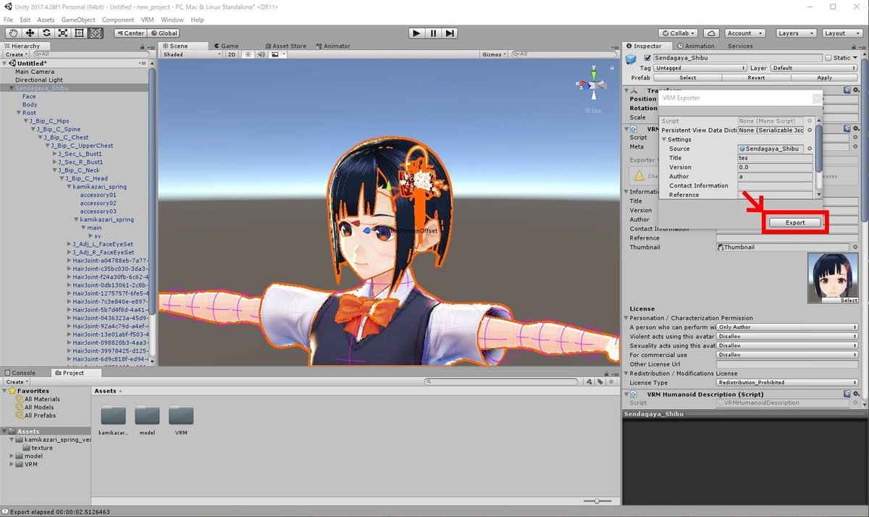Click the scene orientation gizmo

[593, 85]
